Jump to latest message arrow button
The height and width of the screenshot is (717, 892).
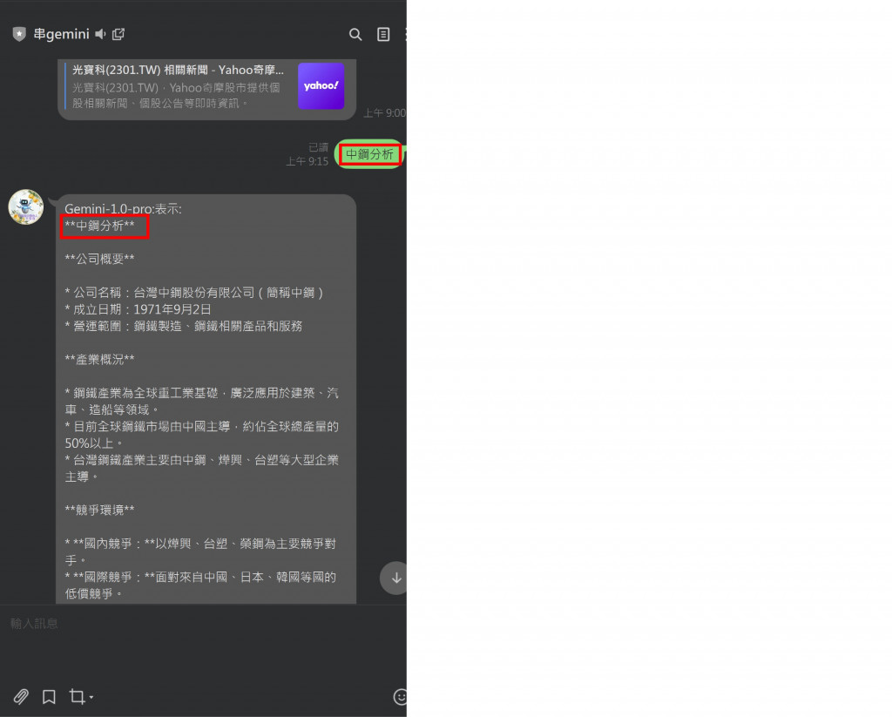click(395, 578)
